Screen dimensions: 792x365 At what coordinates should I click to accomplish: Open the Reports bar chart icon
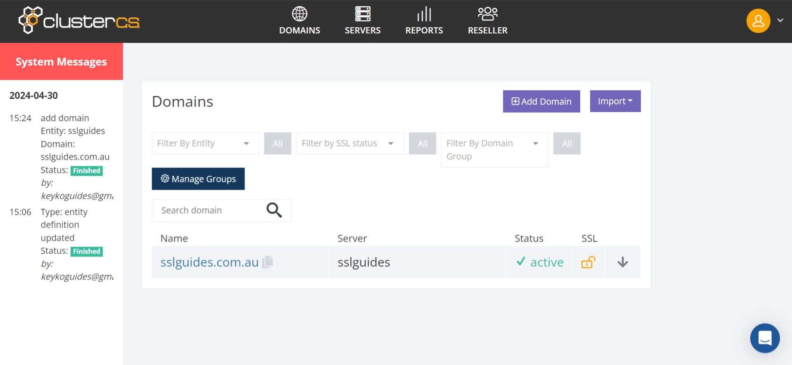tap(424, 14)
